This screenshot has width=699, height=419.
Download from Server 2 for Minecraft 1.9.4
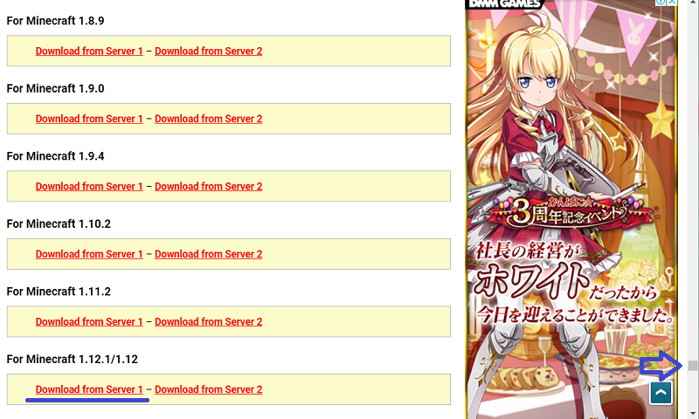208,187
